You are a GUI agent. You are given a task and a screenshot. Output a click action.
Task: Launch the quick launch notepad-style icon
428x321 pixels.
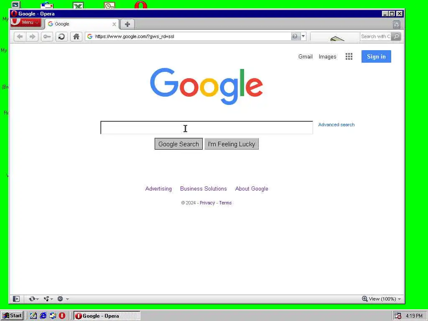tap(33, 316)
